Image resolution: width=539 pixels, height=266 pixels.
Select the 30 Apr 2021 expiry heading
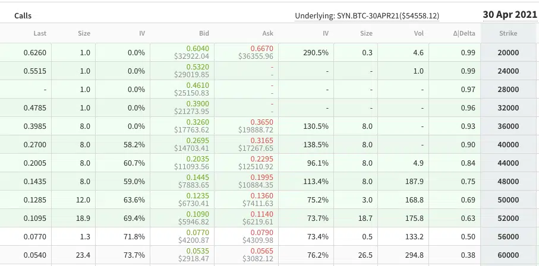coord(508,15)
